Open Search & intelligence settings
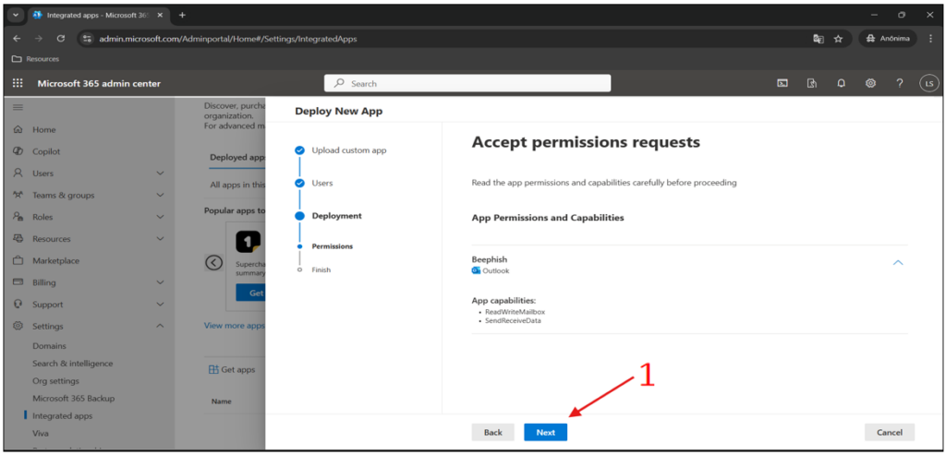This screenshot has height=455, width=946. point(72,364)
